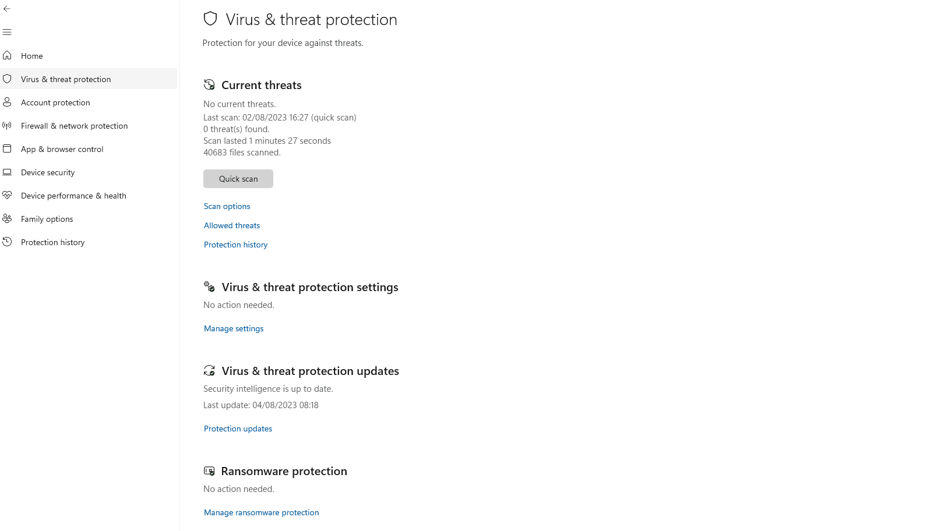View Allowed threats link
Image resolution: width=934 pixels, height=531 pixels.
232,225
